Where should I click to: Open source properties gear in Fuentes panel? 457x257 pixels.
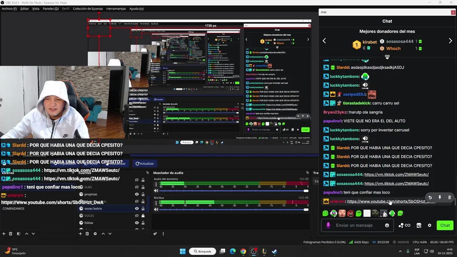pos(95,234)
